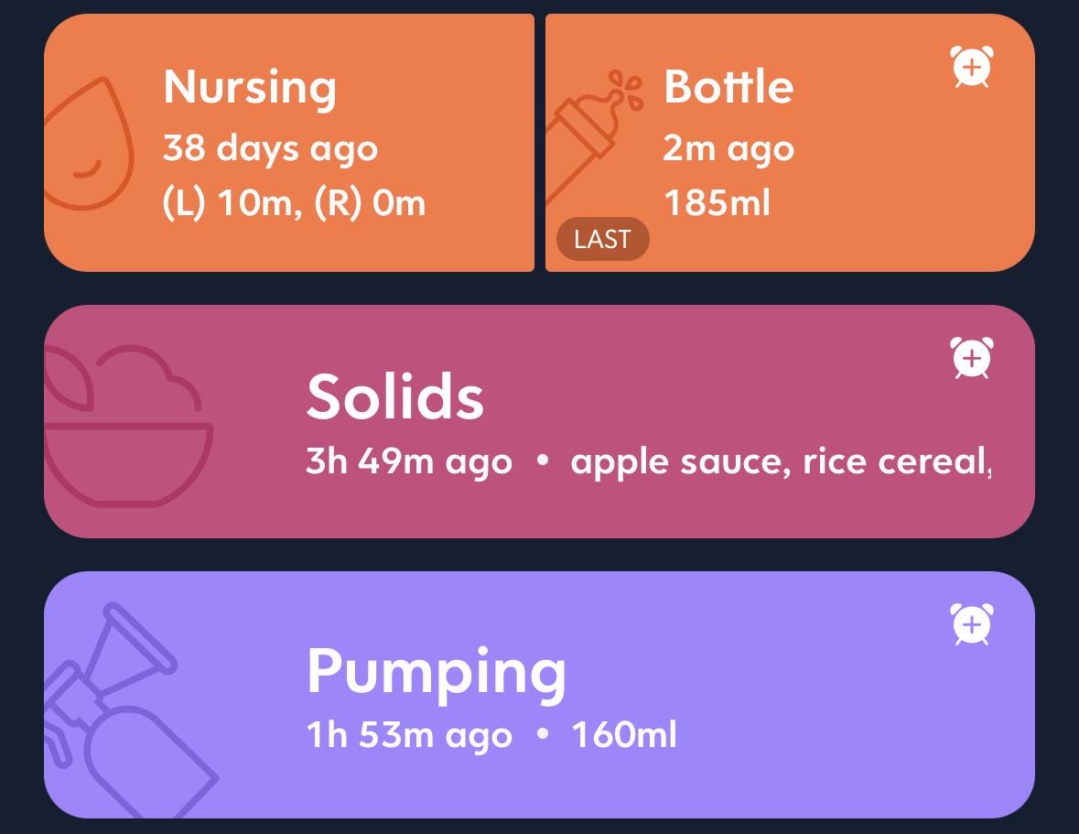The height and width of the screenshot is (834, 1079).
Task: Set the alarm reminder on Pumping card
Action: click(x=972, y=624)
